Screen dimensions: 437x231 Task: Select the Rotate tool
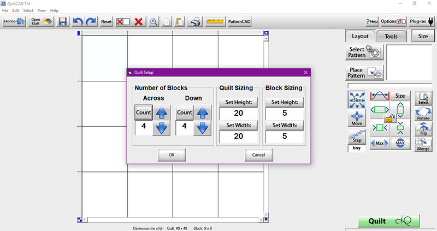click(x=423, y=114)
